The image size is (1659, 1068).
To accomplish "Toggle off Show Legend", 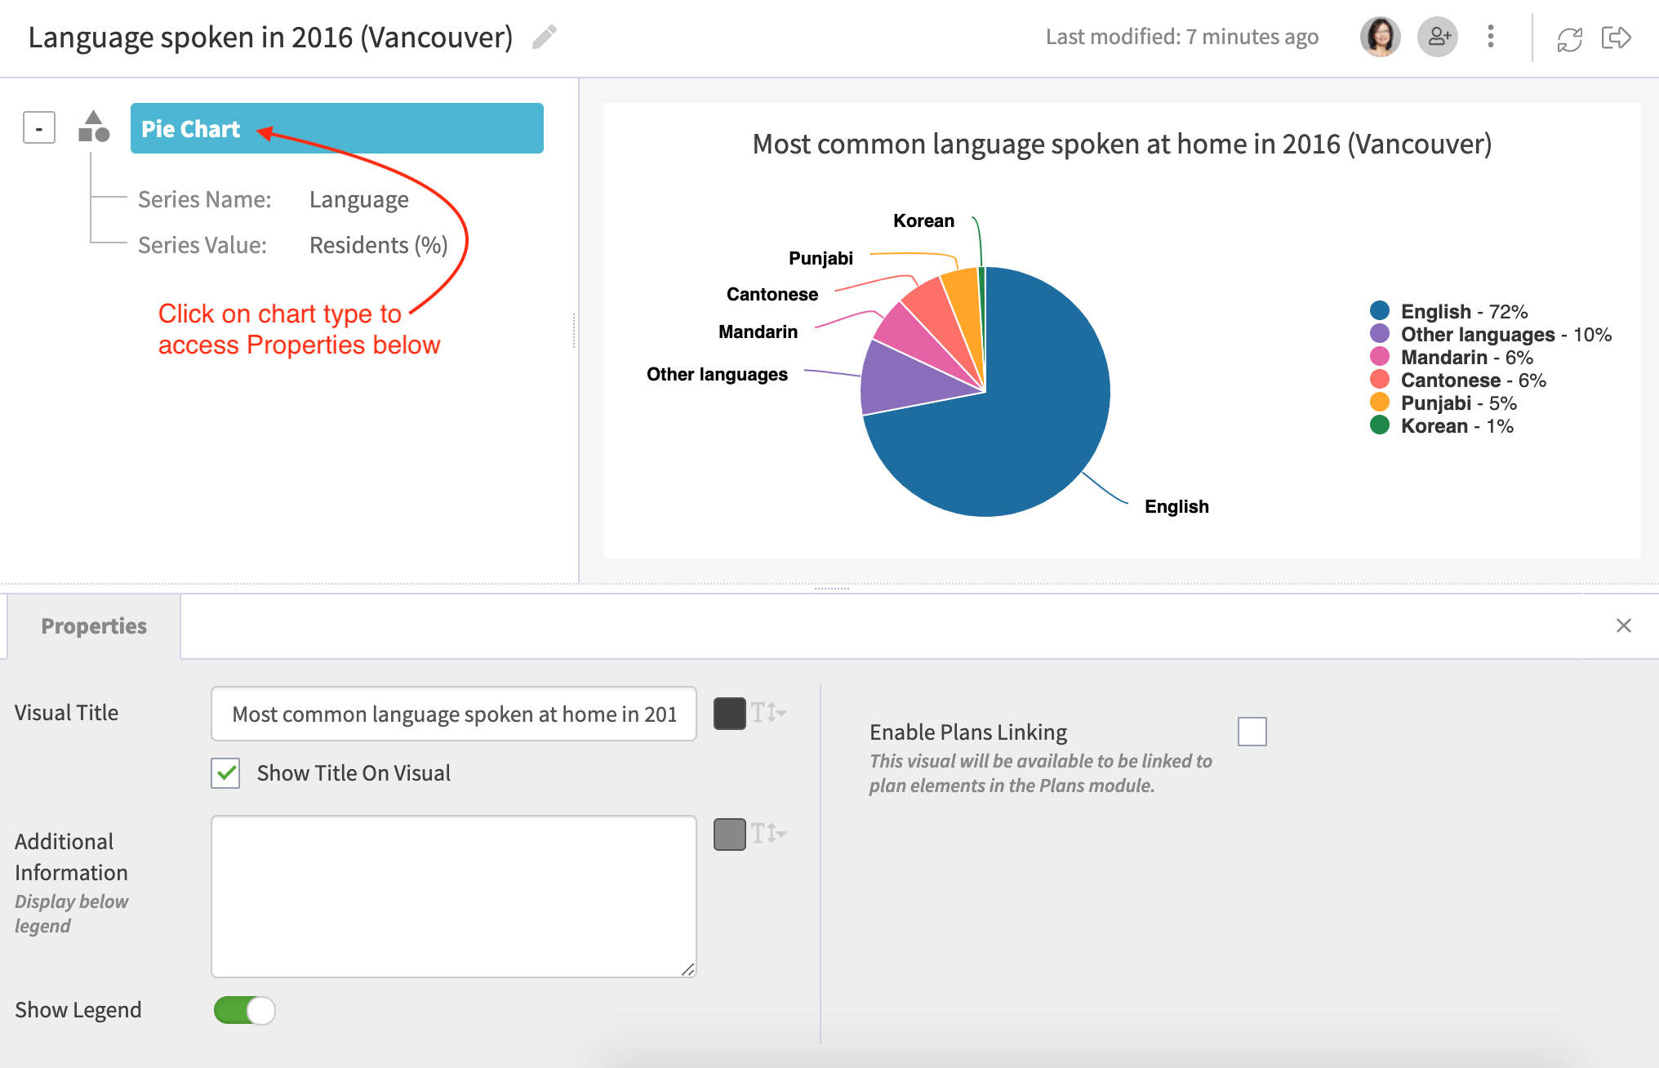I will coord(243,1010).
